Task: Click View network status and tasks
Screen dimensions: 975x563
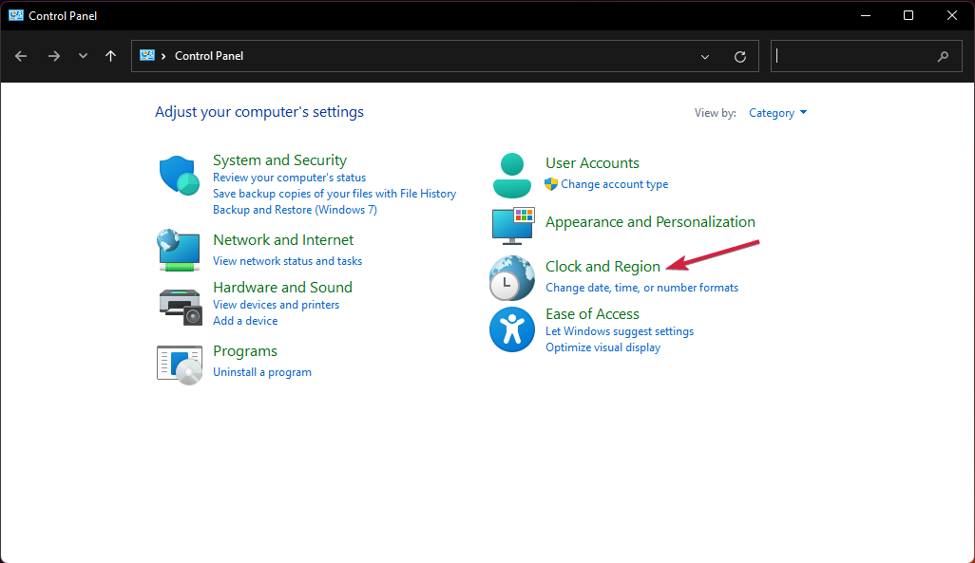Action: pyautogui.click(x=287, y=261)
